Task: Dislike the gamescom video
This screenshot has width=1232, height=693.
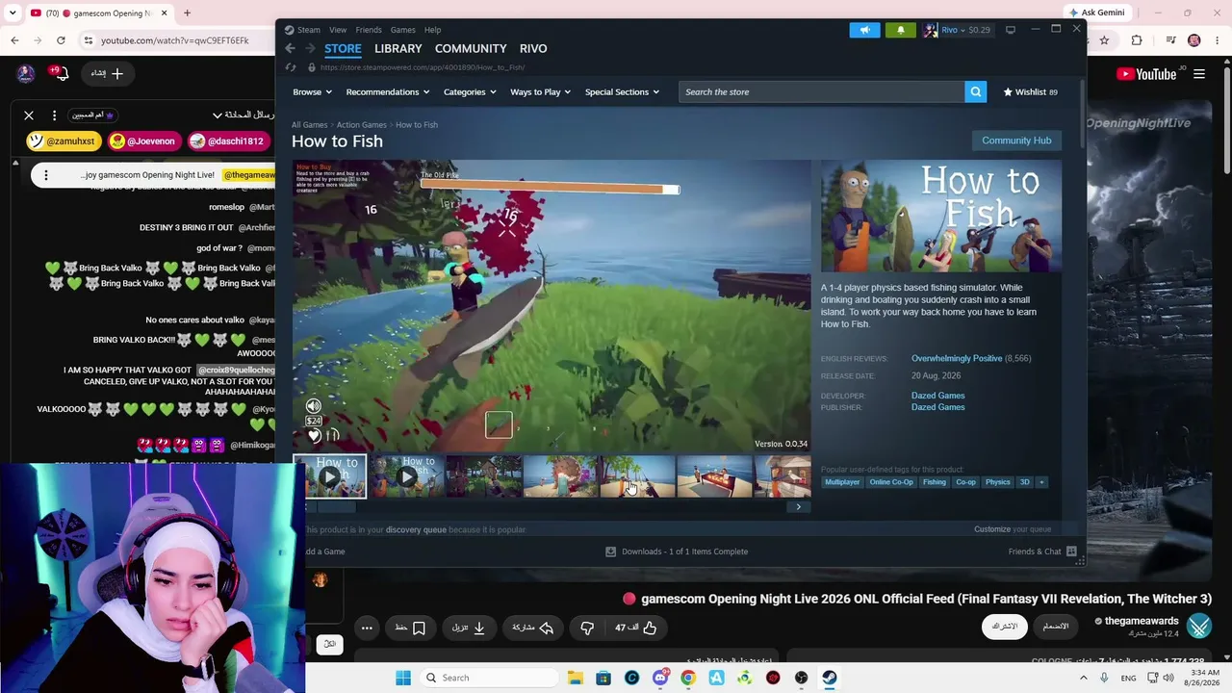Action: click(x=587, y=628)
